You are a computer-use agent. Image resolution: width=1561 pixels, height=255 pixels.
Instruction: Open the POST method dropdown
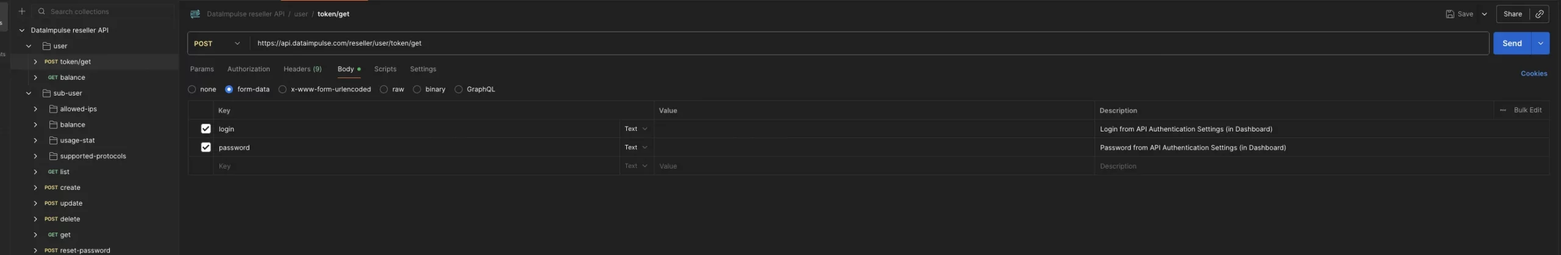(x=217, y=43)
